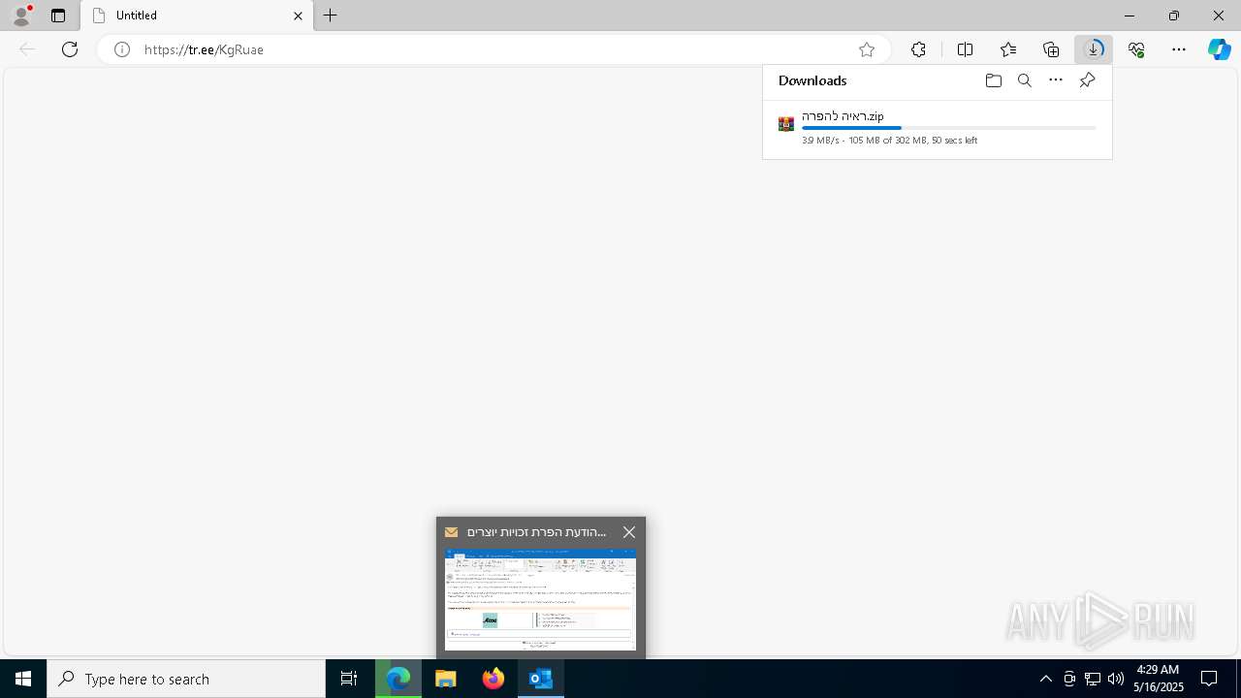Click the taskbar search box

(186, 679)
